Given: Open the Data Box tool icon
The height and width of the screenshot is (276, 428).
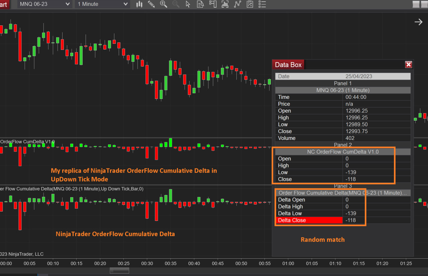Looking at the screenshot, I should pos(200,4).
